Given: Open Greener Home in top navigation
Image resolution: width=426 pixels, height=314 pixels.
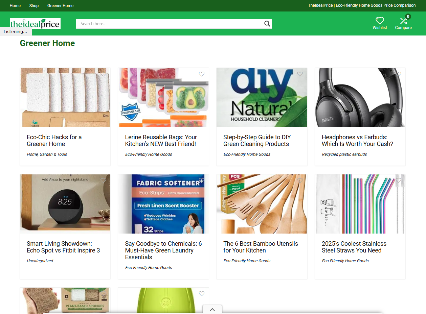Looking at the screenshot, I should click(x=60, y=6).
